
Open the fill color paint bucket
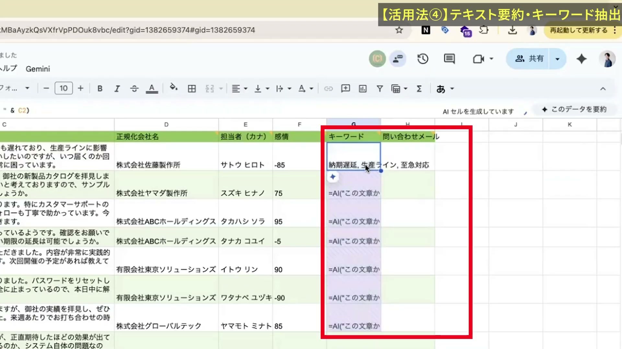[x=174, y=88]
